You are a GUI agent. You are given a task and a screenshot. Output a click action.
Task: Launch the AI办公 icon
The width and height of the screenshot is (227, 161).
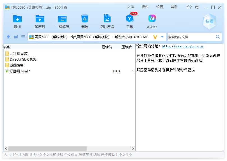[152, 18]
